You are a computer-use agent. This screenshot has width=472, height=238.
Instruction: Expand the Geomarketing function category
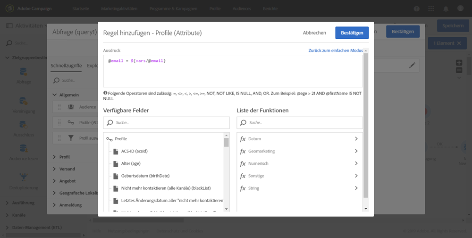[356, 151]
